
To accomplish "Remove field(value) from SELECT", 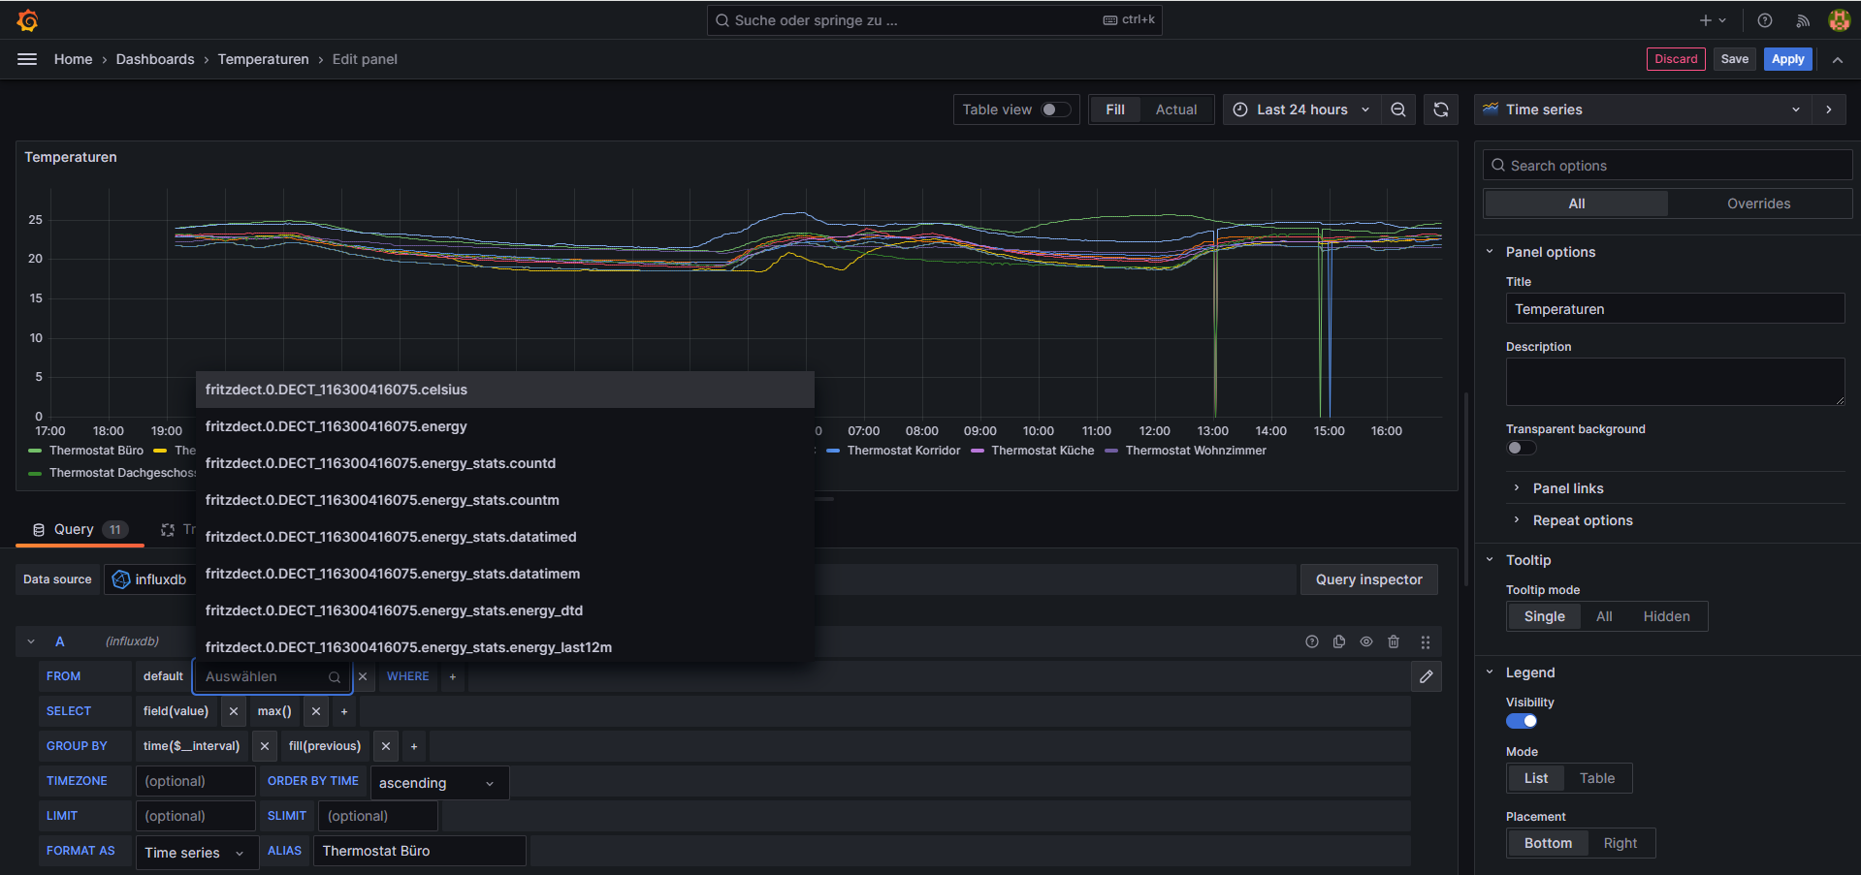I will point(234,711).
